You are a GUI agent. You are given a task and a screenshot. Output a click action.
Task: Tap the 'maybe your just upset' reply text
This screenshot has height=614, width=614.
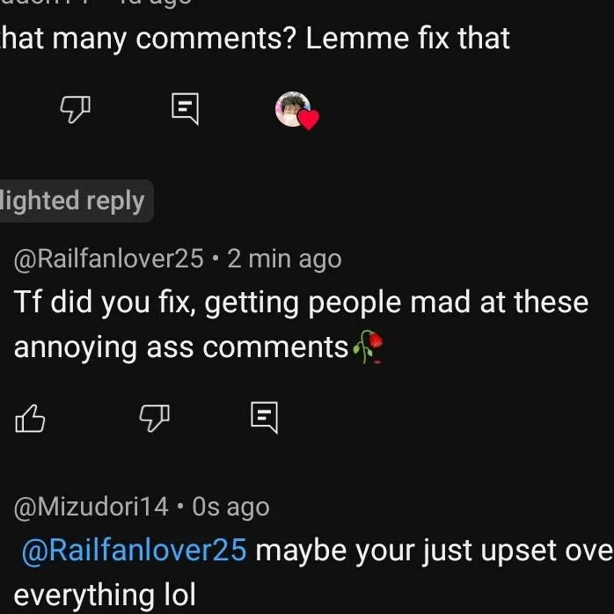point(431,551)
